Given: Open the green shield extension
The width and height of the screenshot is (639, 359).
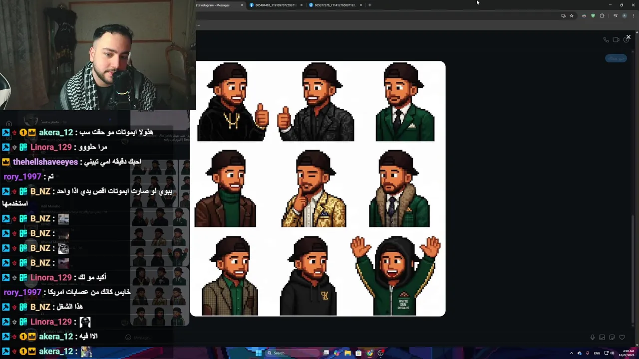Looking at the screenshot, I should point(593,15).
